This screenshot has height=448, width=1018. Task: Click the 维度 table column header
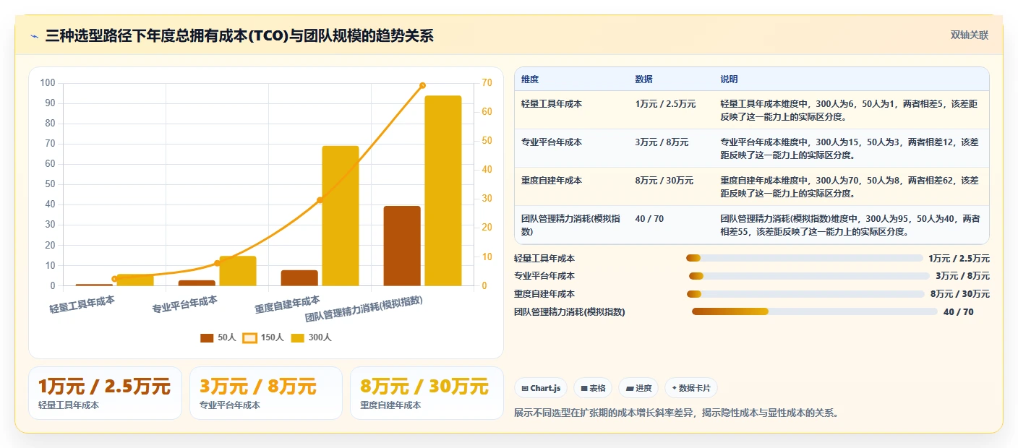coord(530,79)
